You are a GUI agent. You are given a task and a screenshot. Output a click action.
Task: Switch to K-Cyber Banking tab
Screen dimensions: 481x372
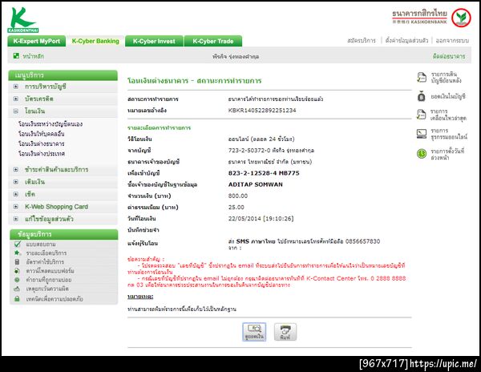click(x=95, y=41)
